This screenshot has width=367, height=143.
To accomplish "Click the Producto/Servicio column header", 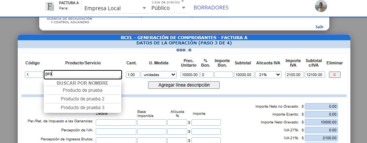I will click(x=83, y=63).
